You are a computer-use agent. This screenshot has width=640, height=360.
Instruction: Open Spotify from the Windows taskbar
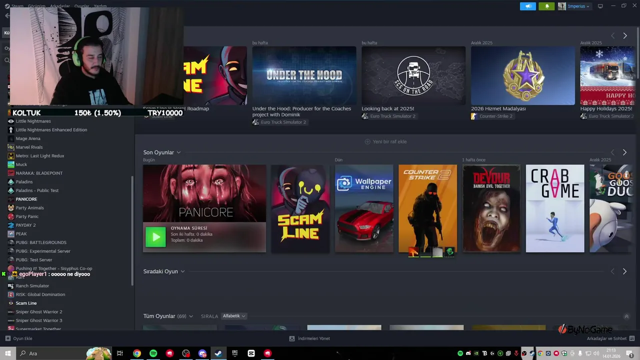tap(153, 353)
